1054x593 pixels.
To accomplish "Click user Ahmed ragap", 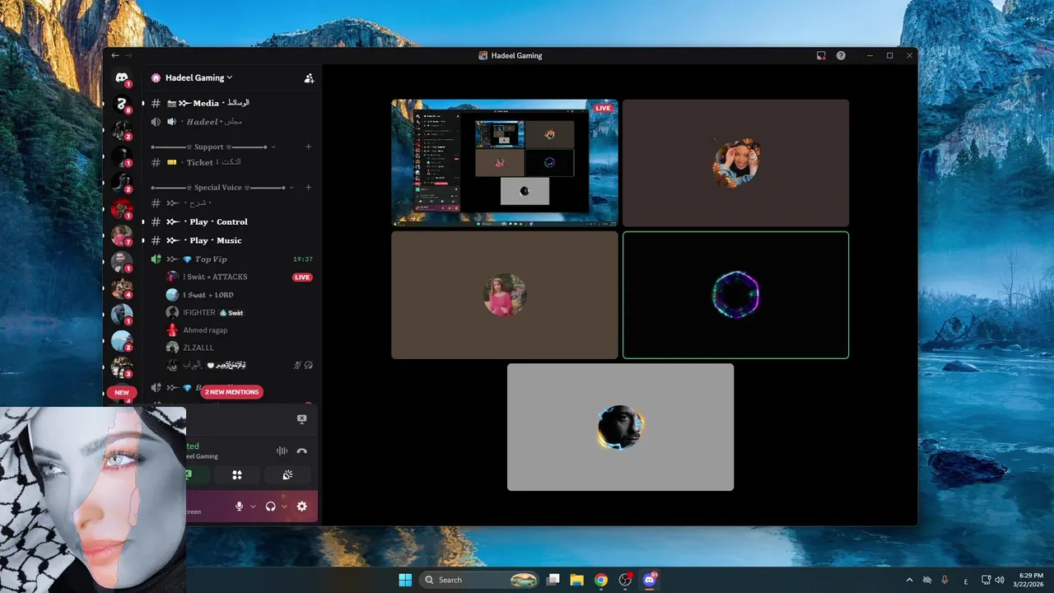I will (205, 330).
